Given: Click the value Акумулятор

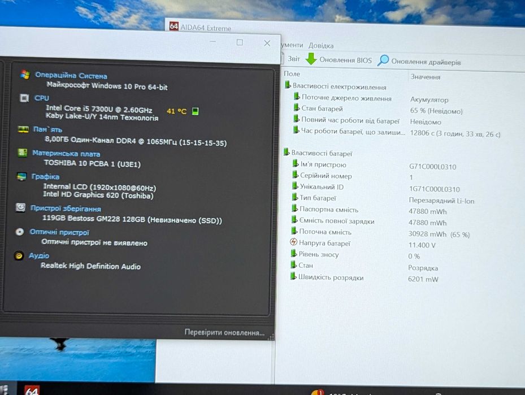Looking at the screenshot, I should 429,100.
